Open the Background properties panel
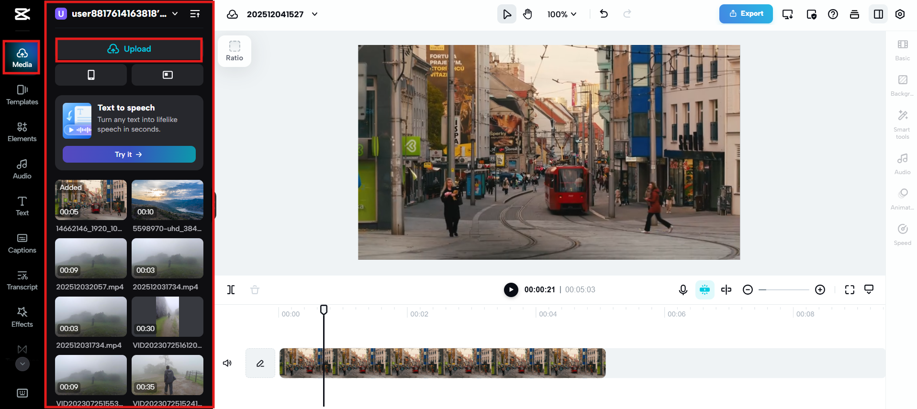 coord(903,86)
